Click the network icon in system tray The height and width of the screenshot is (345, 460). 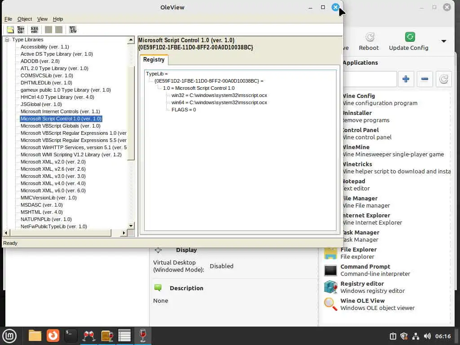(x=416, y=336)
